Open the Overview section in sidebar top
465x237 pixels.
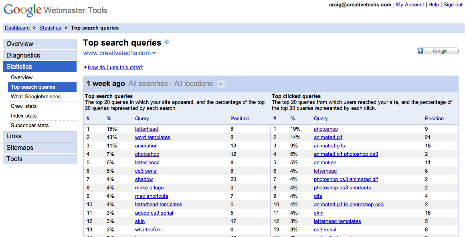click(x=40, y=44)
